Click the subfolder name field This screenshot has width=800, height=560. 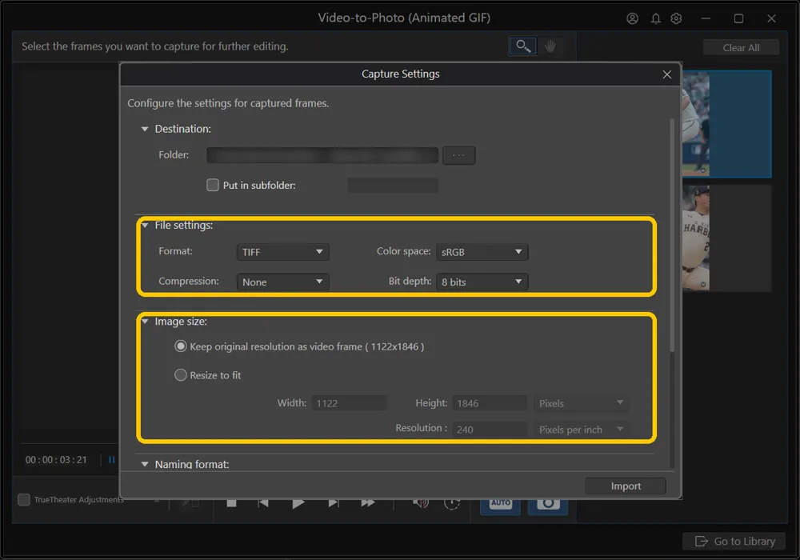(x=392, y=185)
